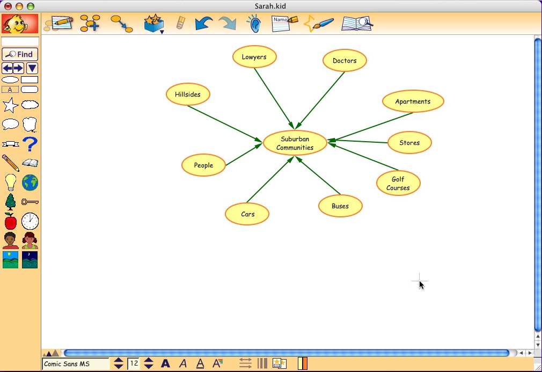
Task: Select the star symbol in the palette
Action: coord(10,105)
